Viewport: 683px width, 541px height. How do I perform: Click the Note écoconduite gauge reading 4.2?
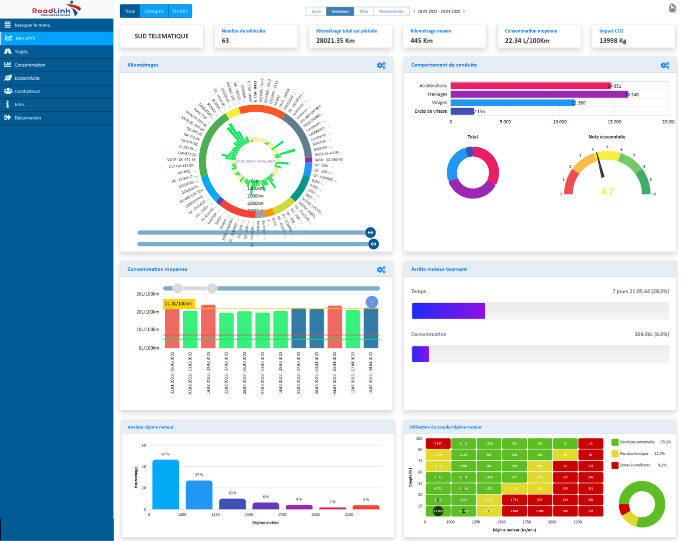tap(607, 173)
